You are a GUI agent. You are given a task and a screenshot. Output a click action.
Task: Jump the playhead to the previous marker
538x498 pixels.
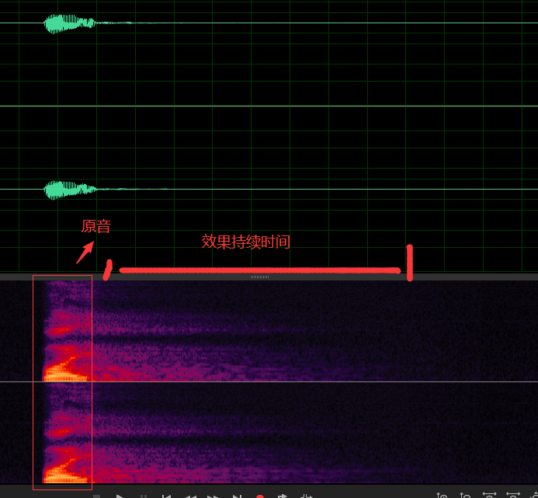click(x=167, y=496)
